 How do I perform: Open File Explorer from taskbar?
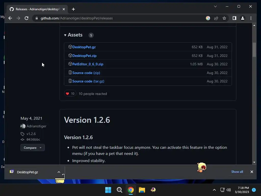pyautogui.click(x=142, y=190)
